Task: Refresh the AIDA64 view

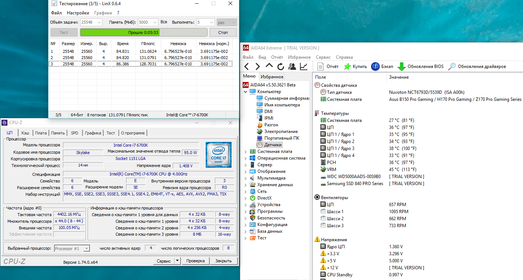Action: click(280, 66)
